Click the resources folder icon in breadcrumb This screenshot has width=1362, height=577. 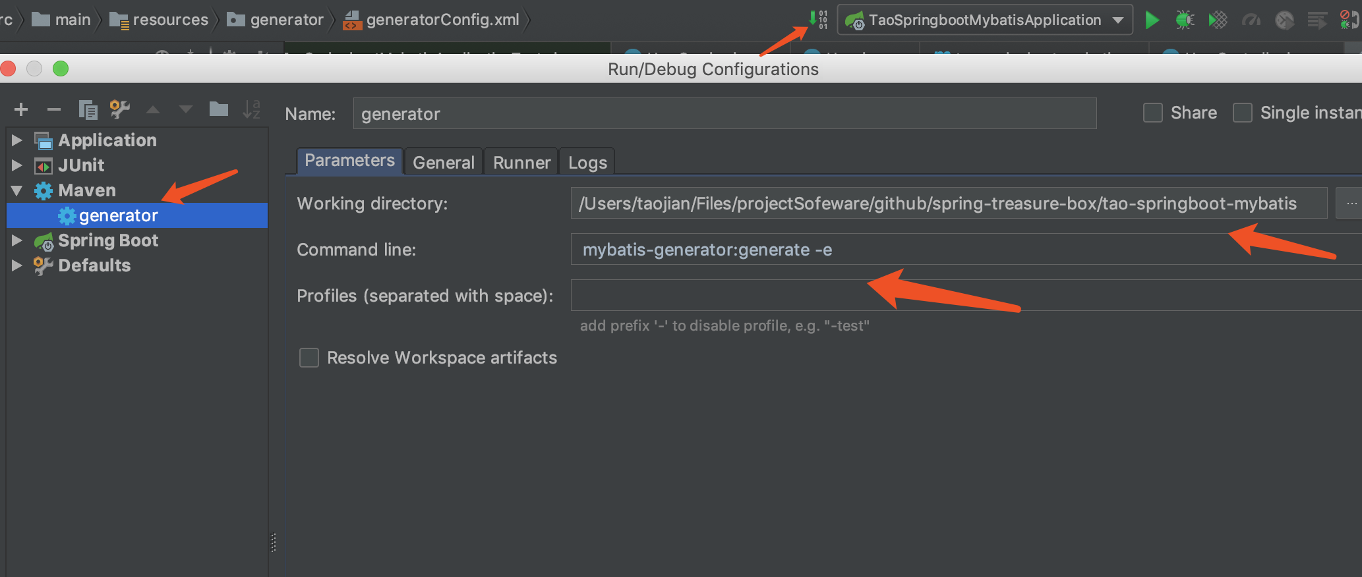tap(119, 20)
